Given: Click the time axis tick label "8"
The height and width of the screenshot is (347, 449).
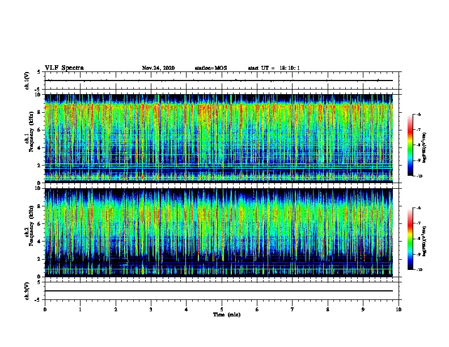Looking at the screenshot, I should click(x=328, y=310).
